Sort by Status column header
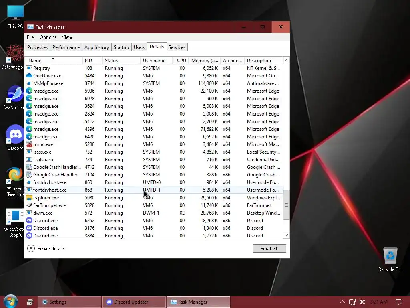Screen dimensions: 410x308 tap(121, 61)
